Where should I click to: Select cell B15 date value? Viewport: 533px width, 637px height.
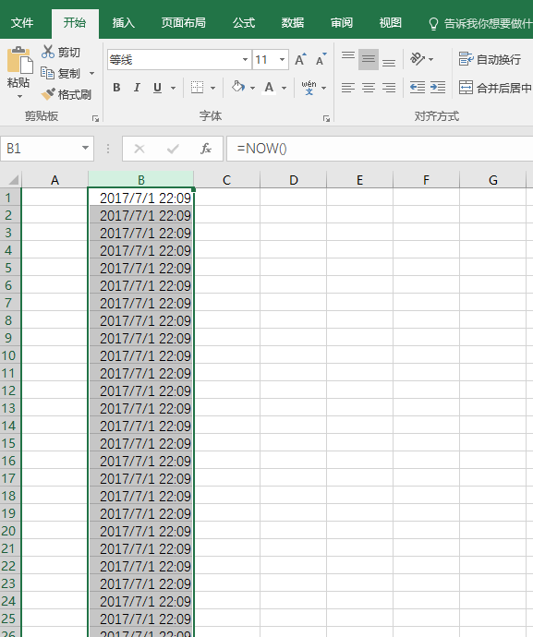click(140, 443)
